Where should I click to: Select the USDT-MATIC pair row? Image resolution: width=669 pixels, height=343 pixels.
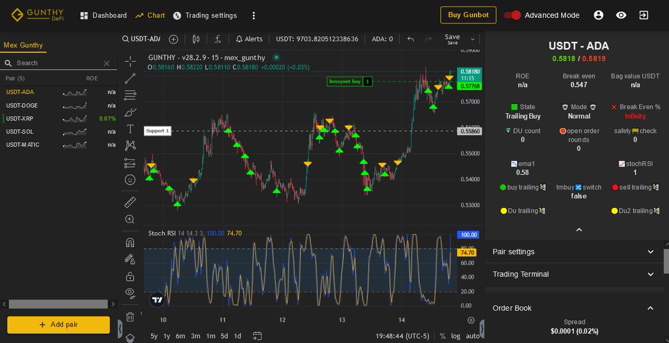click(x=59, y=145)
